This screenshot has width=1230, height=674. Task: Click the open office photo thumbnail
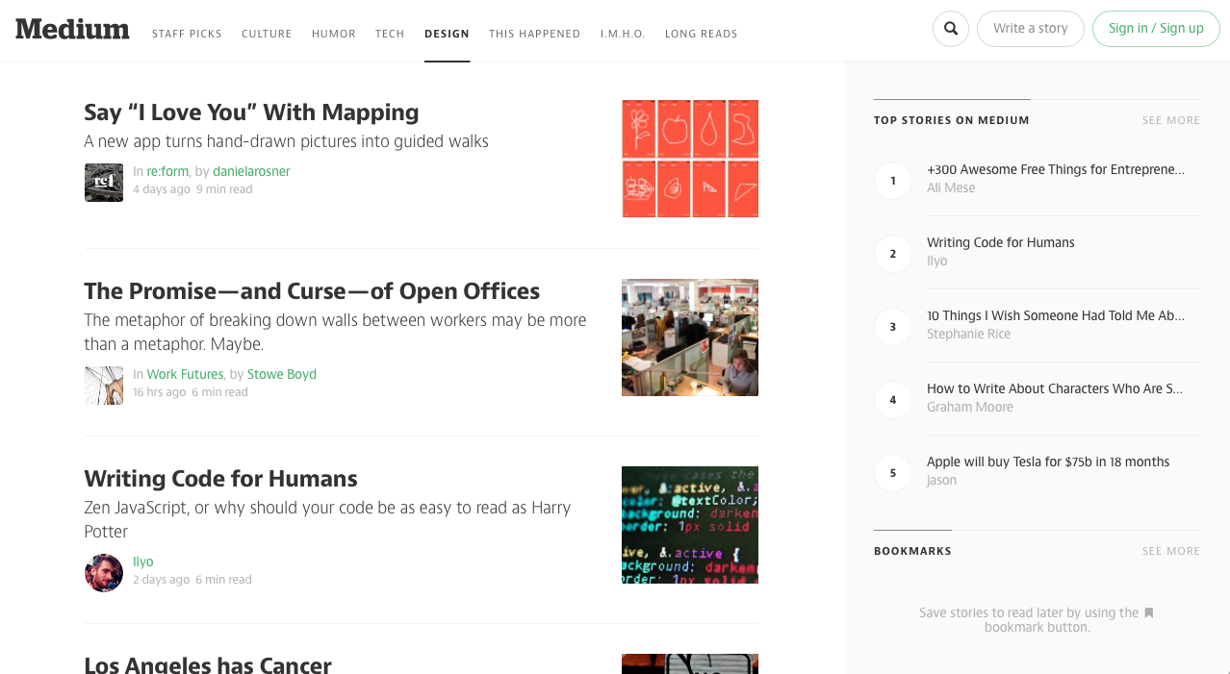pos(690,337)
